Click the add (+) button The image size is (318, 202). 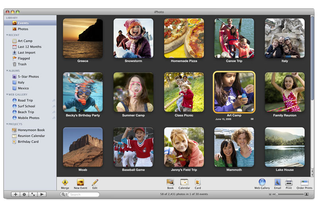coord(15,194)
